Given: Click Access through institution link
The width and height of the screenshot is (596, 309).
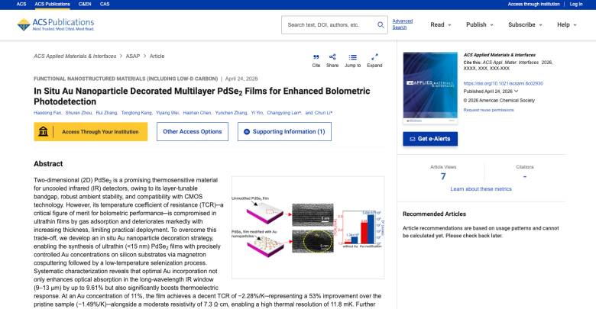Looking at the screenshot, I should pos(533,4).
